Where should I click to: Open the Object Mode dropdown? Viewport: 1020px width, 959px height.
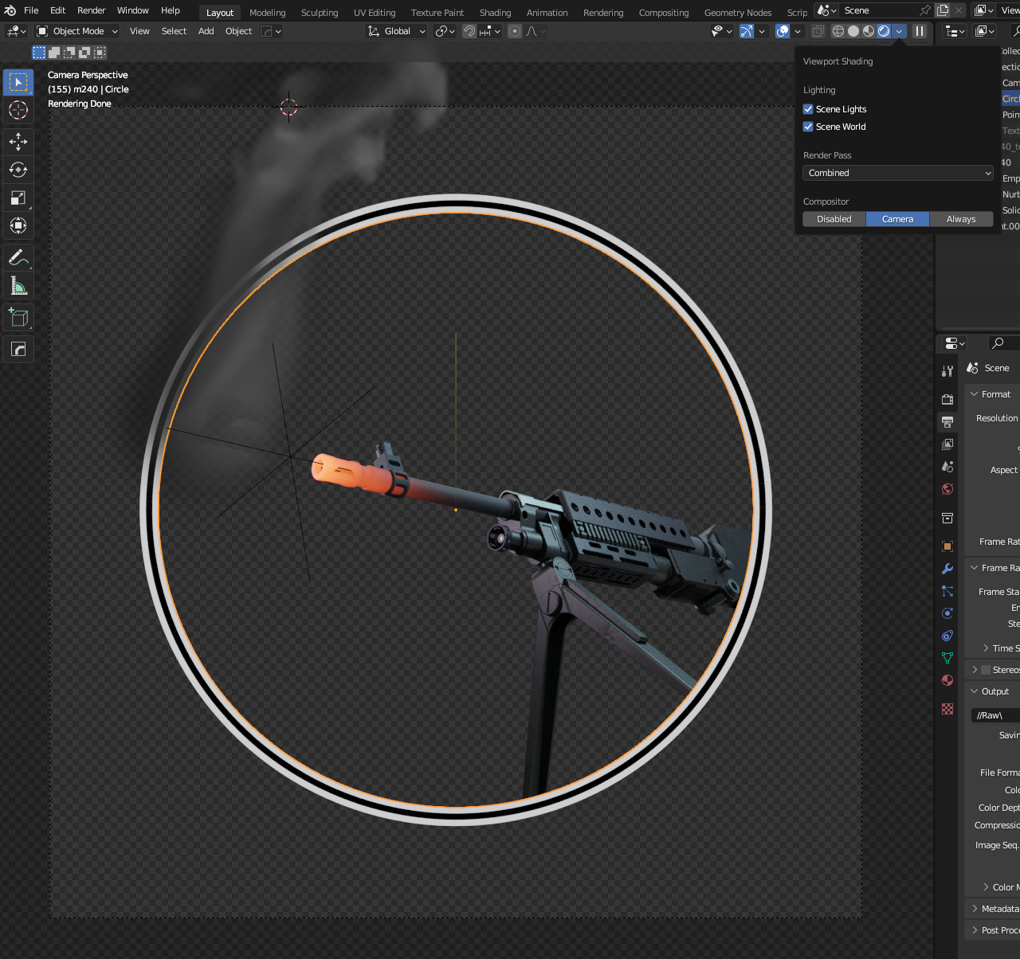tap(77, 31)
